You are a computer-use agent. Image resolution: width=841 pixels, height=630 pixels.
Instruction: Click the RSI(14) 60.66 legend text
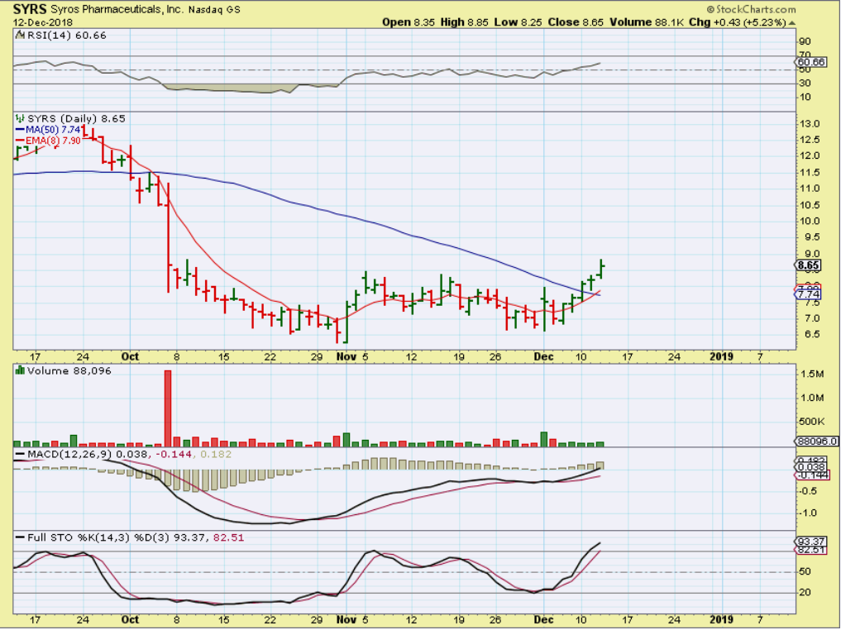[66, 36]
